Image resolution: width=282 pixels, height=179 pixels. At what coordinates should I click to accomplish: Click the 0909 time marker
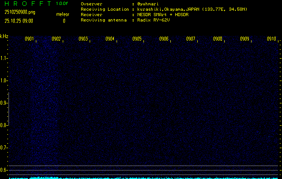245,39
